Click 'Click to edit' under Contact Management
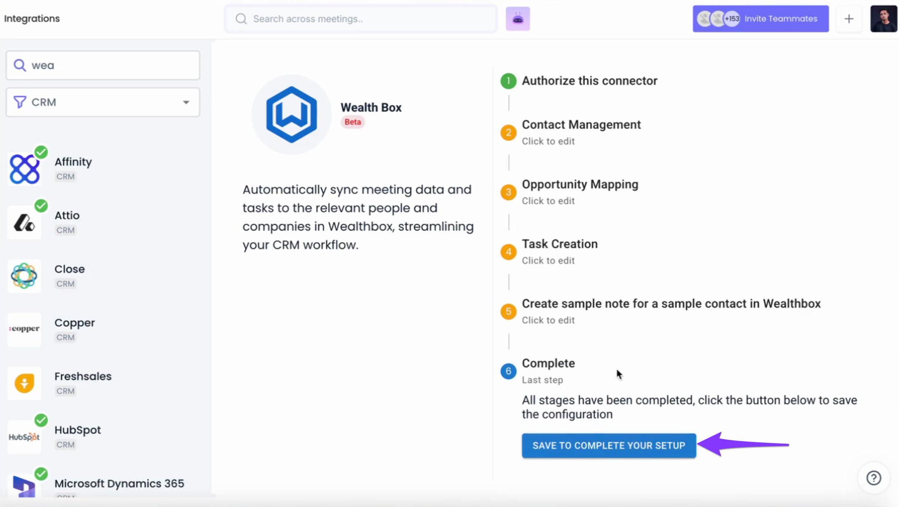The height and width of the screenshot is (507, 899). [548, 141]
